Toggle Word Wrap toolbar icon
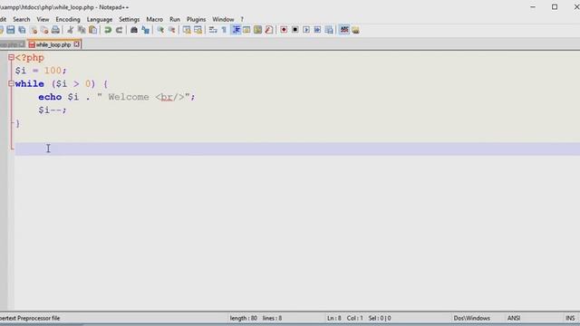This screenshot has width=580, height=326. click(x=213, y=30)
